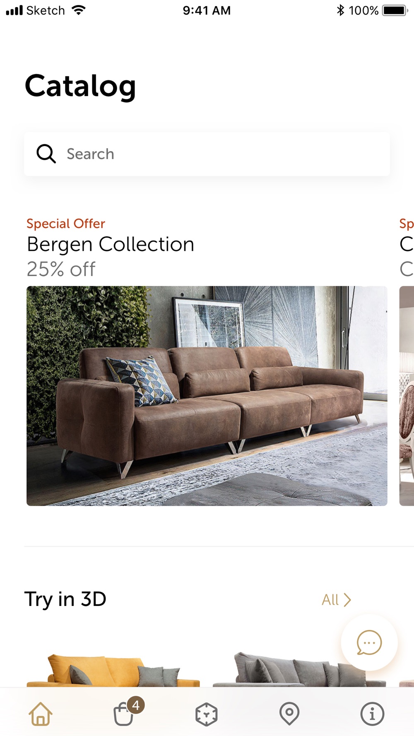Open the info tab icon
The height and width of the screenshot is (736, 414).
click(372, 714)
